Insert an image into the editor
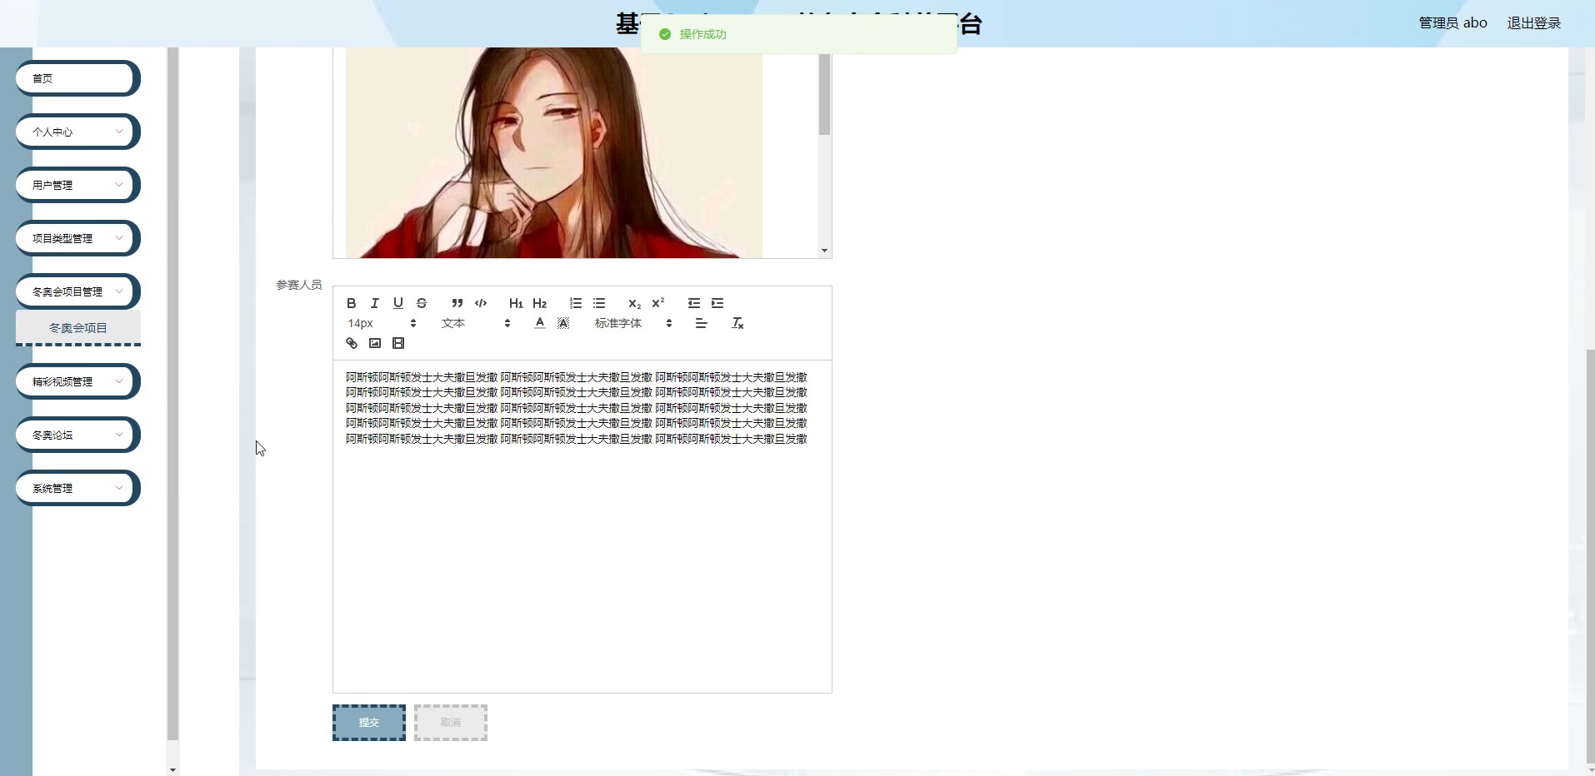Viewport: 1595px width, 776px height. (375, 343)
